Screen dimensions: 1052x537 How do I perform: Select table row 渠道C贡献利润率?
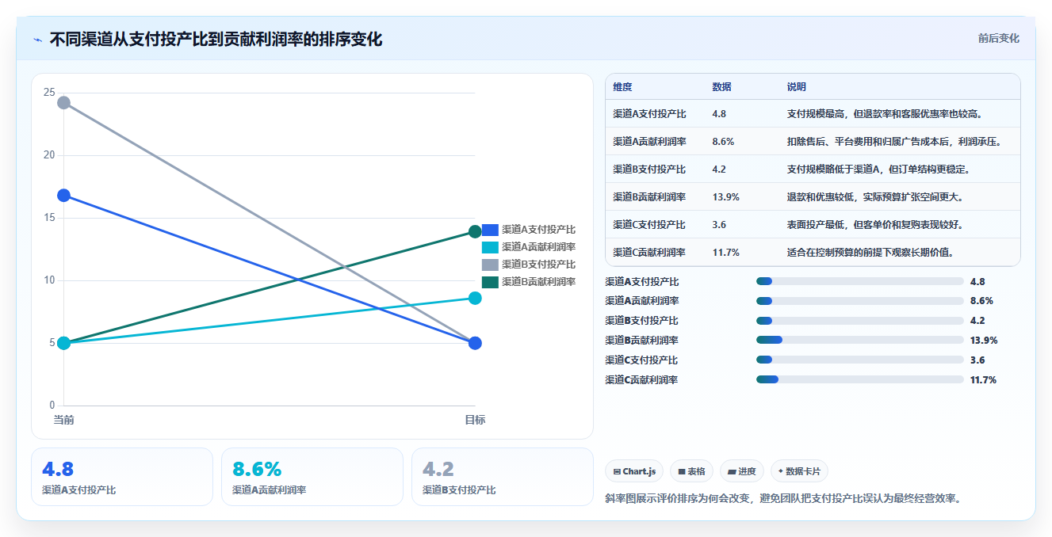click(813, 253)
